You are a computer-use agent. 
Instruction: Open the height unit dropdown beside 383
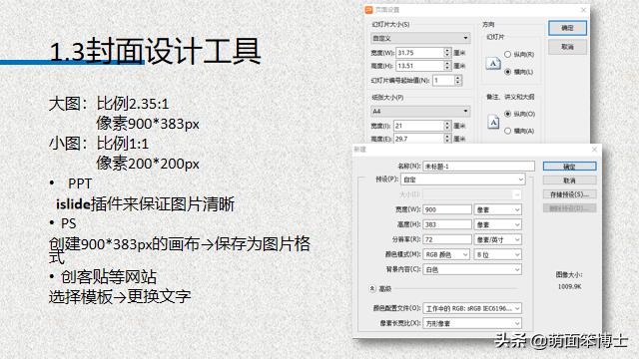tap(497, 224)
